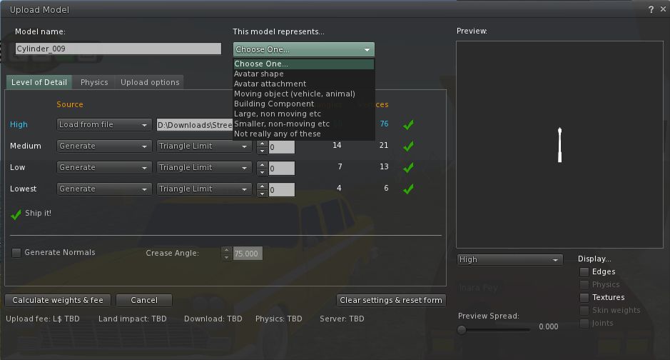Open Low row Triangle Limit dropdown

point(204,168)
